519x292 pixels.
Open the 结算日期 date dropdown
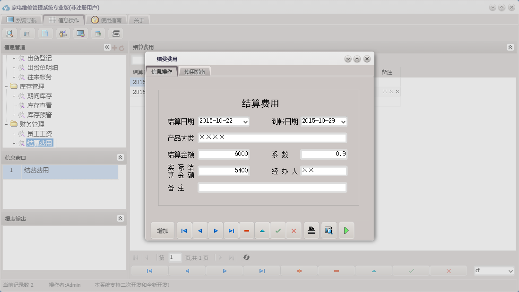pos(245,121)
